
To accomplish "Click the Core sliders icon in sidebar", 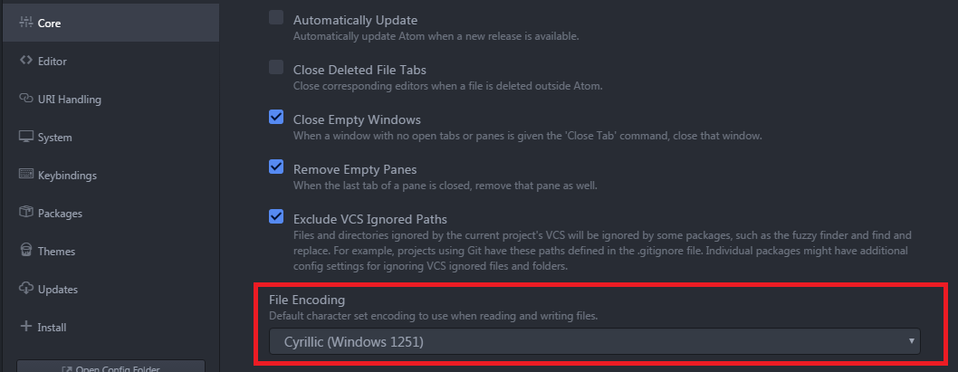I will 25,23.
